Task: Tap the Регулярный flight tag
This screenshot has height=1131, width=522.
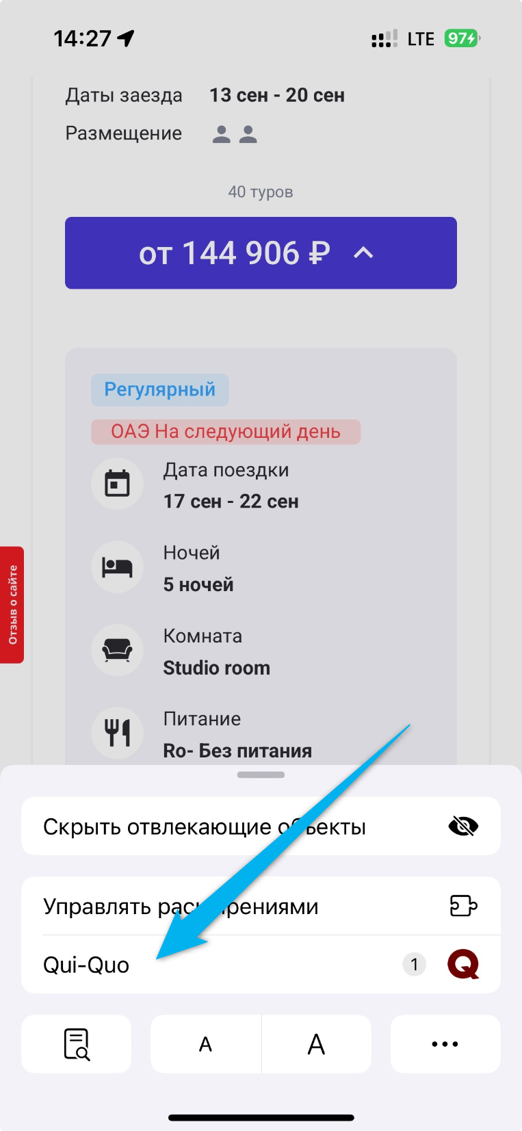Action: click(160, 390)
